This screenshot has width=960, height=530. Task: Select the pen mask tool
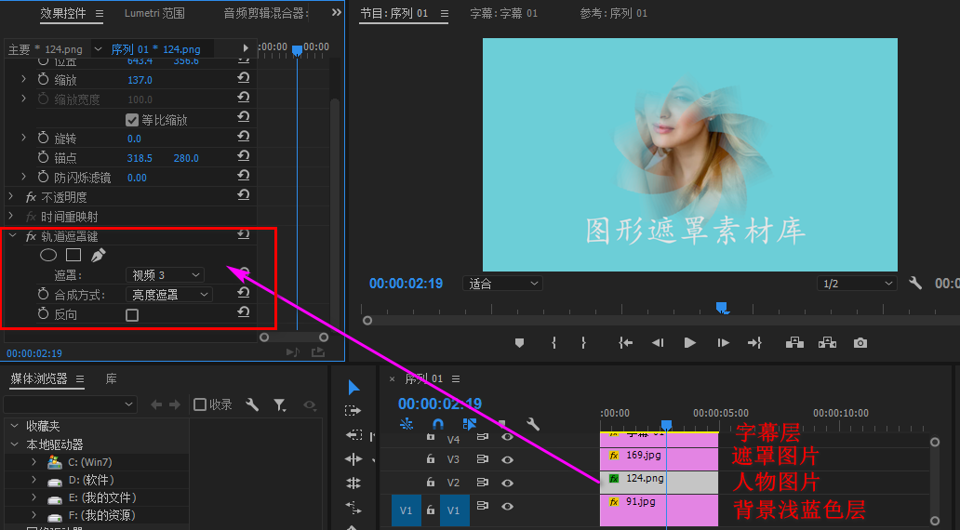98,255
